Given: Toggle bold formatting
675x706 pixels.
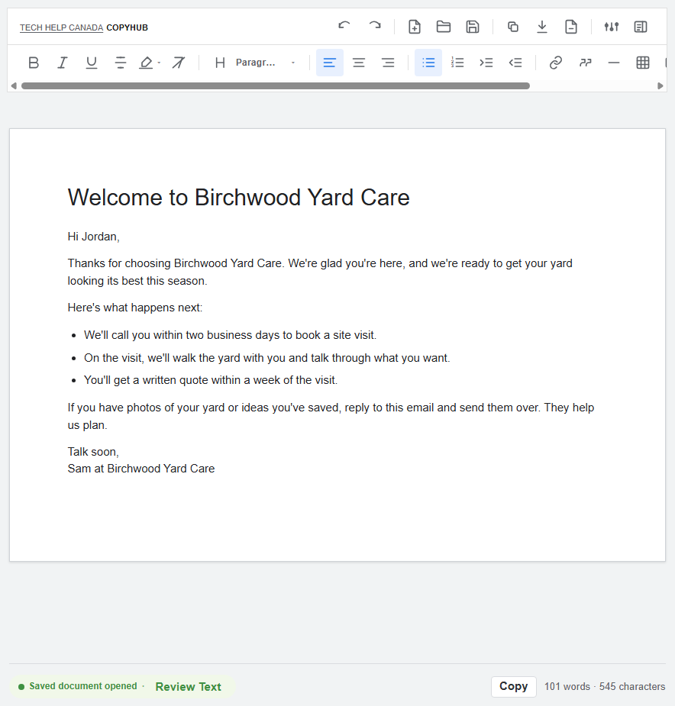Looking at the screenshot, I should (x=34, y=63).
